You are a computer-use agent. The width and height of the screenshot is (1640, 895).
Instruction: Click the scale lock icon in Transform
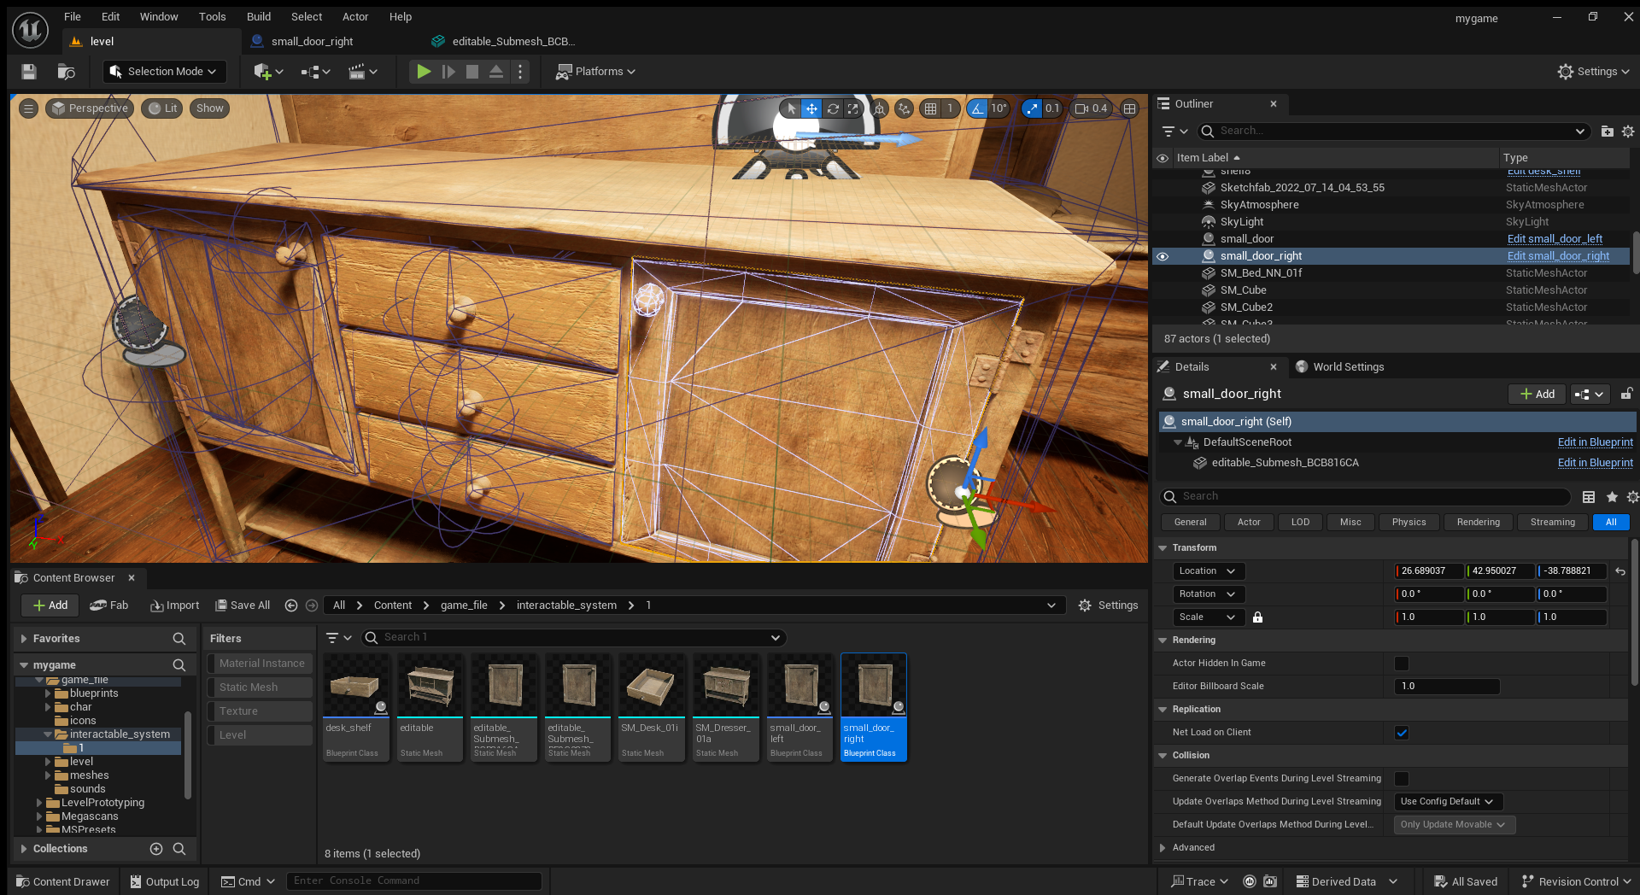1257,617
